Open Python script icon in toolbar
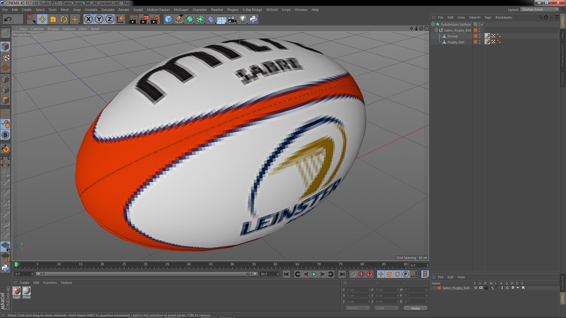This screenshot has height=318, width=566. tap(254, 19)
